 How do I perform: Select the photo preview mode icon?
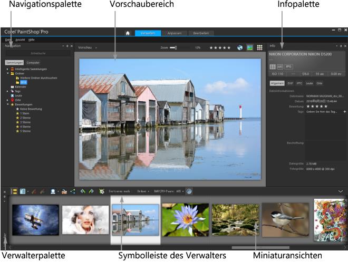pyautogui.click(x=250, y=47)
